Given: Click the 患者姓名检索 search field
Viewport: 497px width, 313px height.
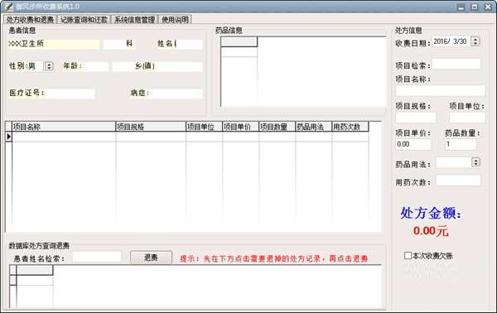Looking at the screenshot, I should (97, 257).
